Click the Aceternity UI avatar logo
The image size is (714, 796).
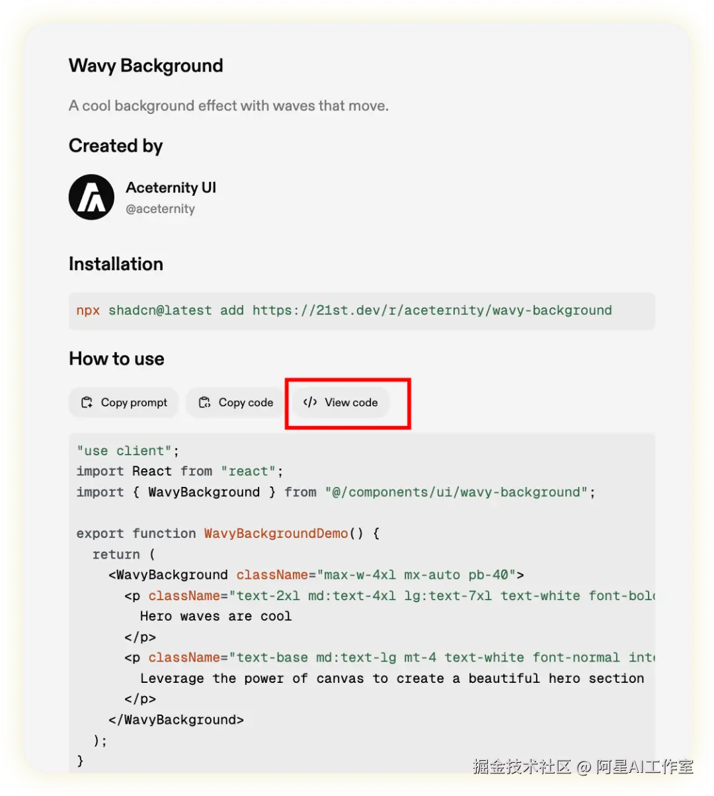coord(91,197)
